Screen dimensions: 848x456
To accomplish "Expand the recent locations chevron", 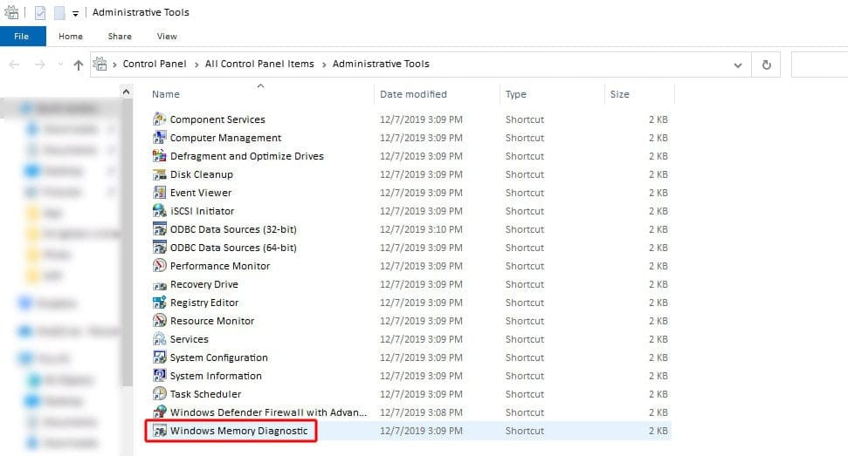I will click(59, 65).
